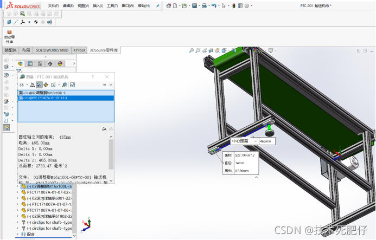376x240 pixels.
Task: Open the 插入(I) menu
Action: [x=98, y=6]
